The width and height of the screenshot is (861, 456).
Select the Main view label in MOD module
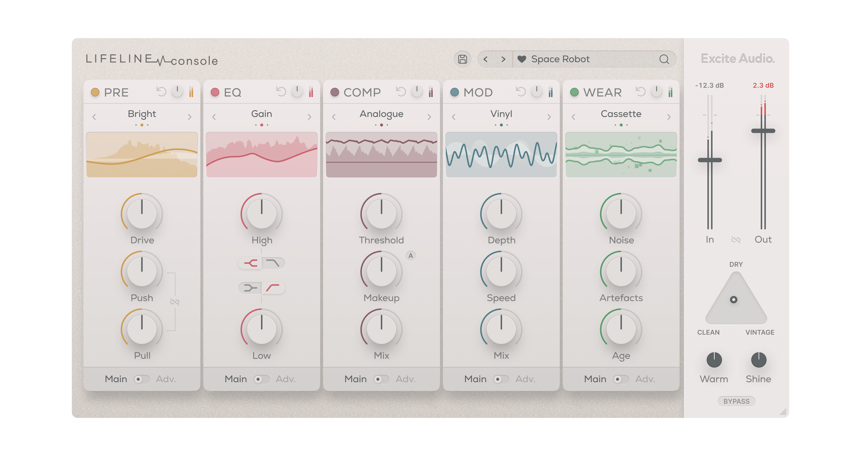[475, 379]
